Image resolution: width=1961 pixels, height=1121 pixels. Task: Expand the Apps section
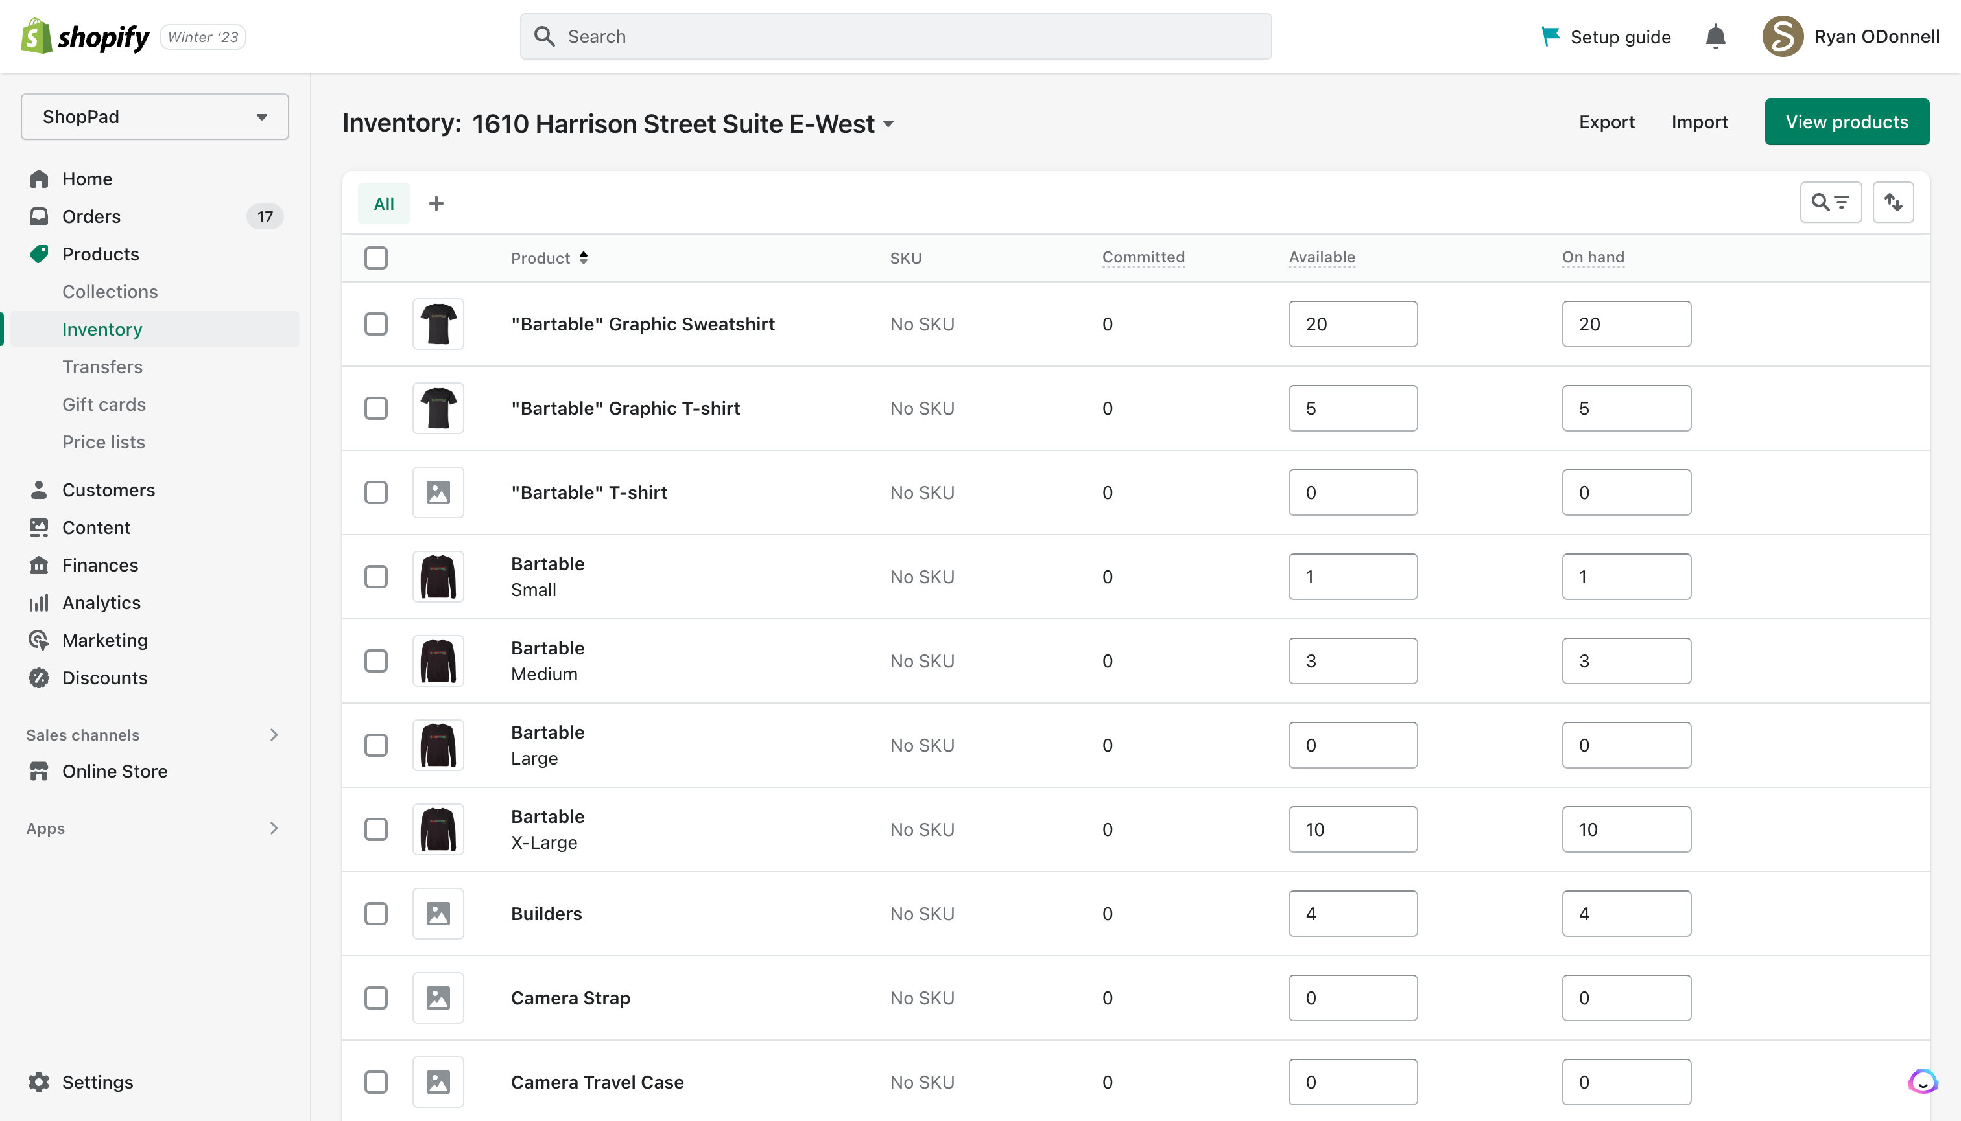(274, 828)
